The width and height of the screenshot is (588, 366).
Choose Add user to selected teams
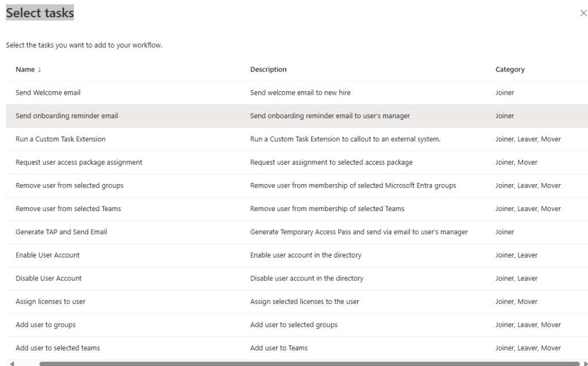(x=57, y=348)
